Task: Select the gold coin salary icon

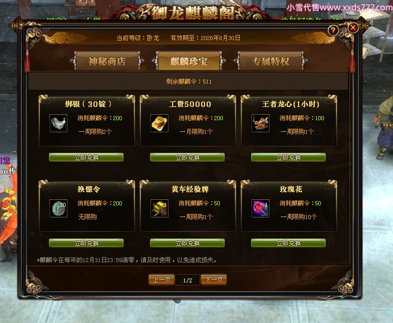Action: tap(159, 123)
